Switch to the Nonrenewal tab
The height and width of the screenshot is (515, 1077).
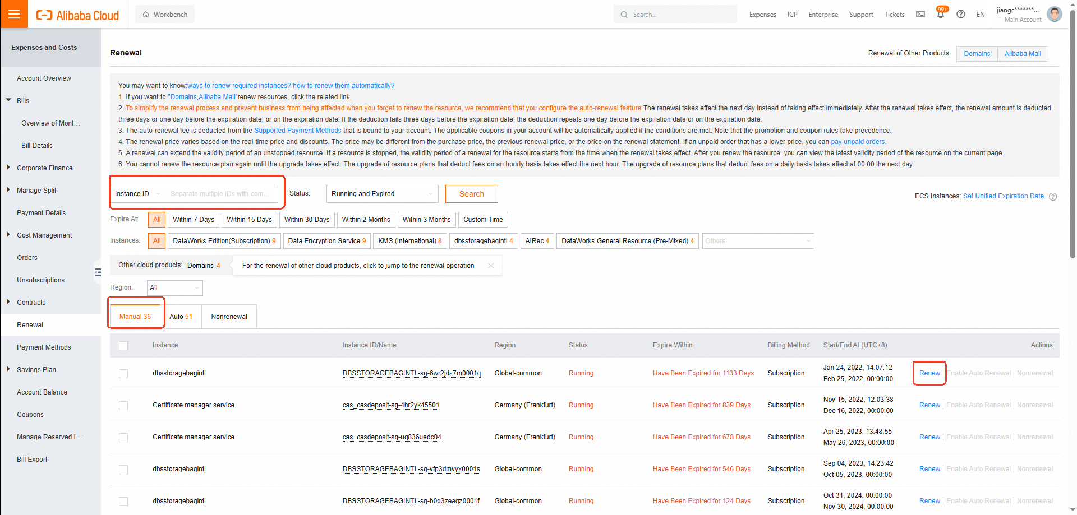click(229, 317)
